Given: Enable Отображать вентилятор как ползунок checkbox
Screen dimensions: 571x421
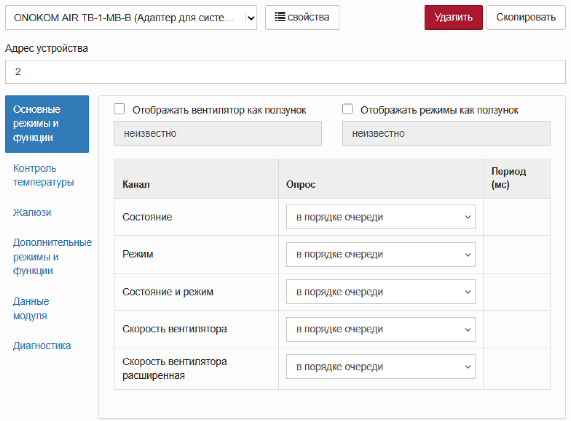Looking at the screenshot, I should (x=120, y=109).
